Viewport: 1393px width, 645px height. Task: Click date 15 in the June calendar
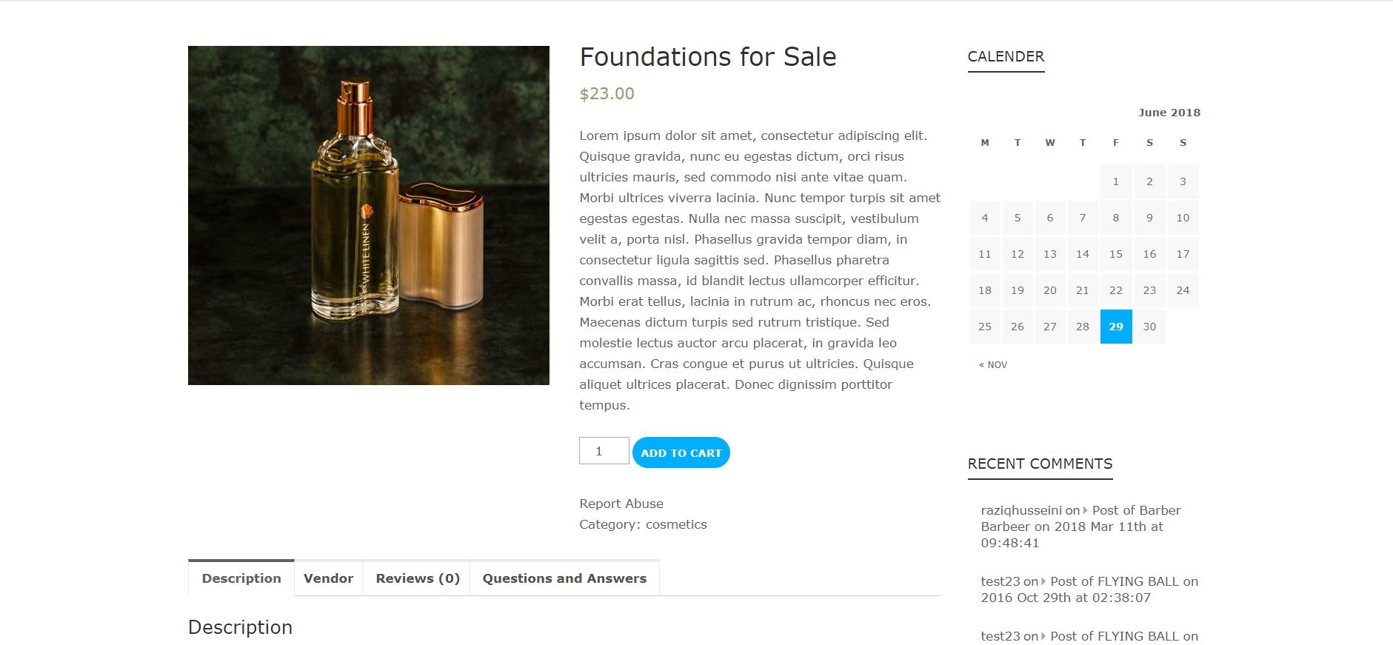pyautogui.click(x=1116, y=254)
